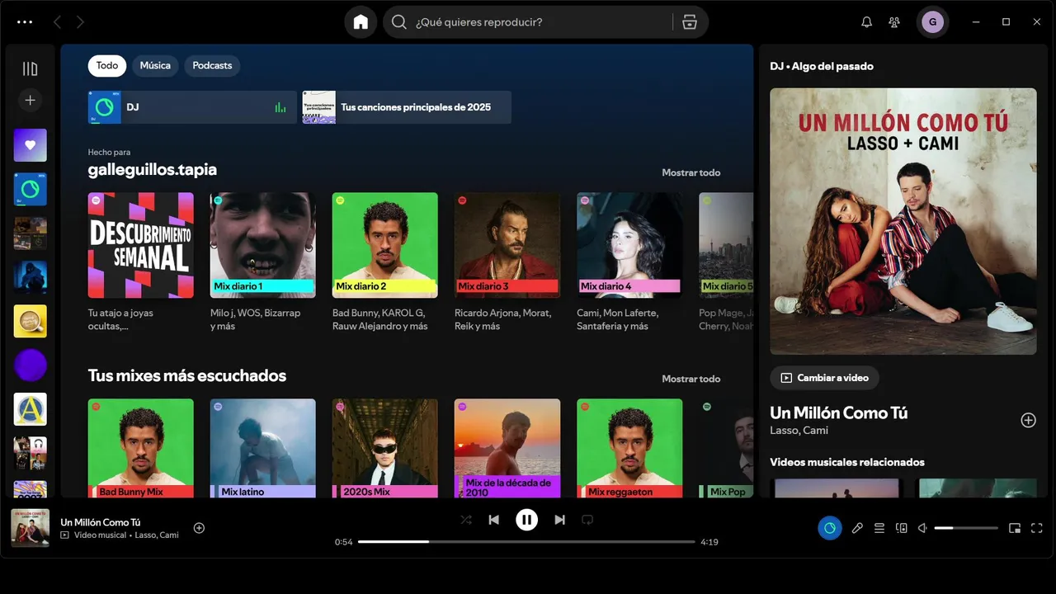The width and height of the screenshot is (1056, 594).
Task: Skip to the next track
Action: point(559,520)
